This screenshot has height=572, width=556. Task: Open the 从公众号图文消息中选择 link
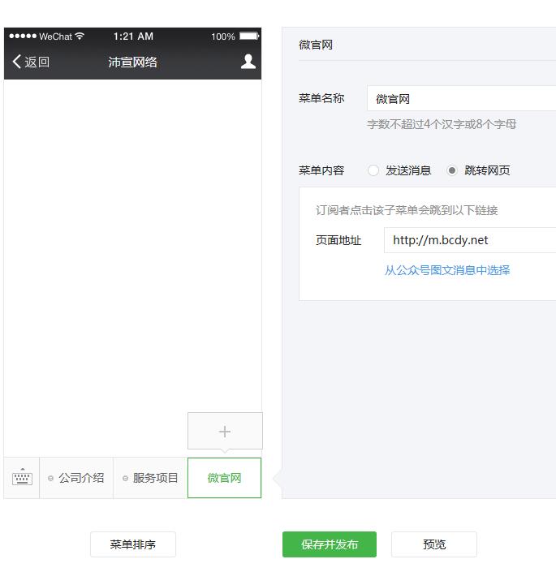pyautogui.click(x=447, y=270)
